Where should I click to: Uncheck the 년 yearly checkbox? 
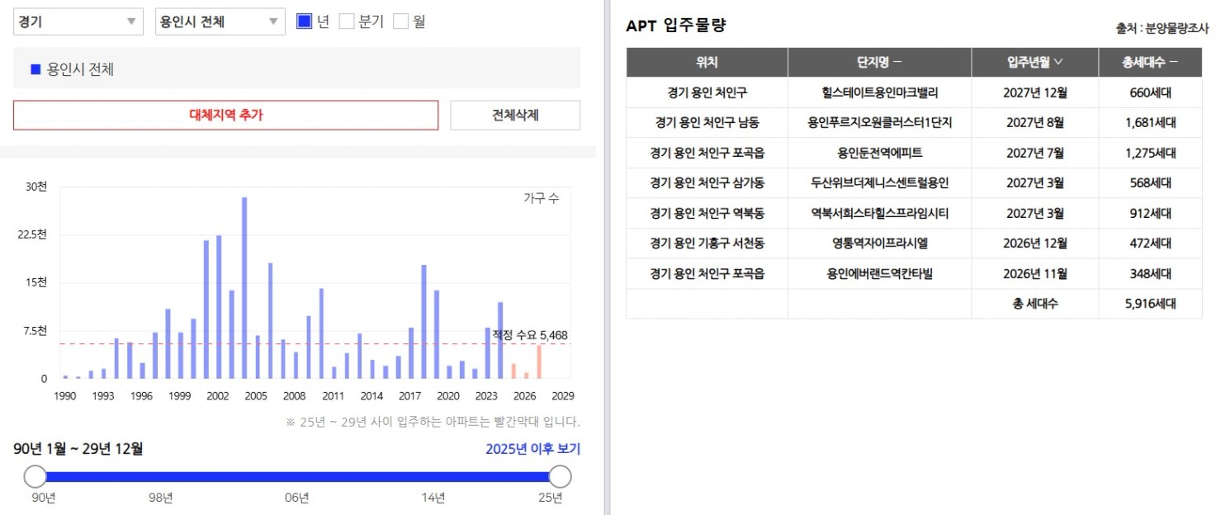304,21
